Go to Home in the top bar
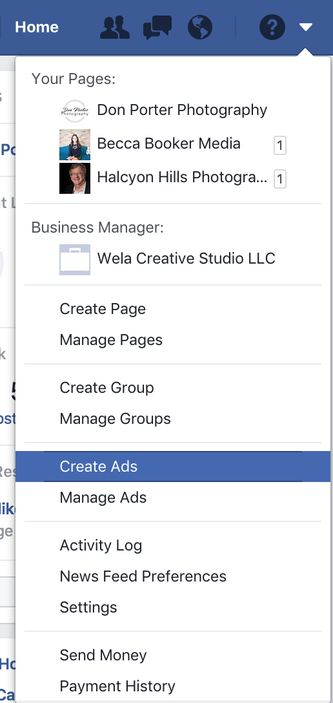The image size is (333, 703). coord(37,27)
